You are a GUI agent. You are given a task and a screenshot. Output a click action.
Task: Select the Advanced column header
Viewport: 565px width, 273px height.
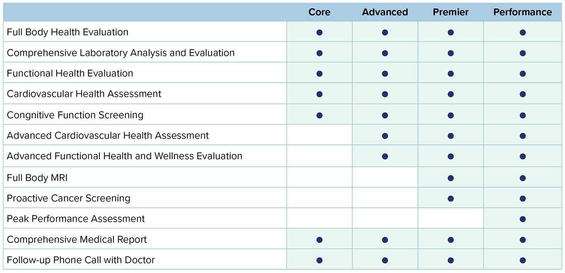click(x=385, y=12)
